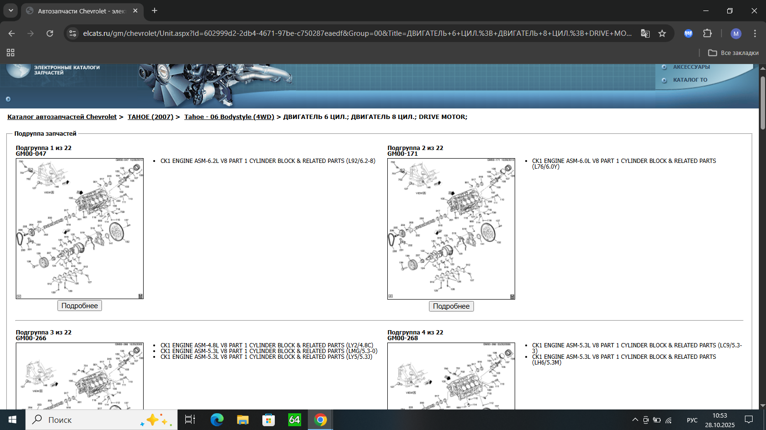Open File Explorer from the taskbar
This screenshot has width=766, height=430.
point(243,420)
